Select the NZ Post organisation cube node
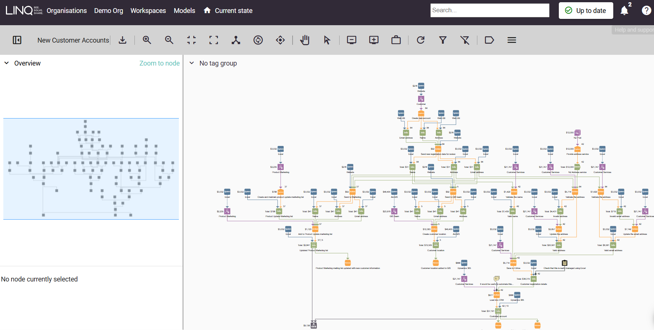This screenshot has width=654, height=330. [x=577, y=133]
